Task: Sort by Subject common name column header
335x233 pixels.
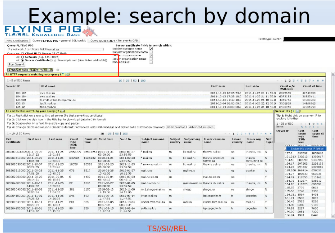Action: pyautogui.click(x=153, y=140)
